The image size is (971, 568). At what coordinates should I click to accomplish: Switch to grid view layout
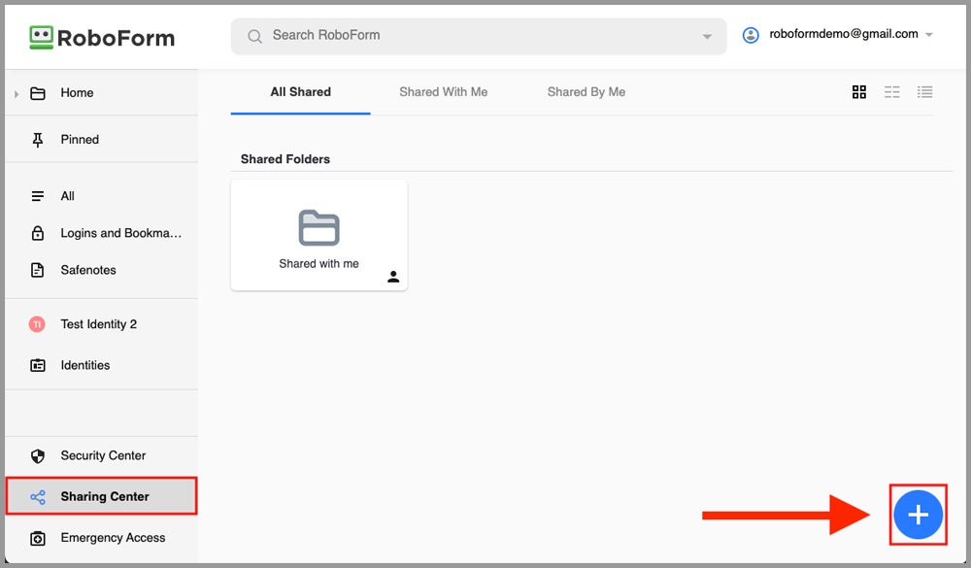click(x=859, y=92)
